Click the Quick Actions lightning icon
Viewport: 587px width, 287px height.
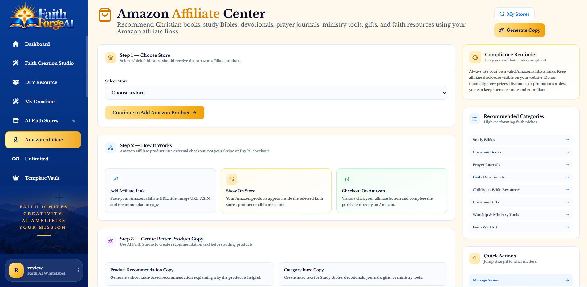point(475,258)
